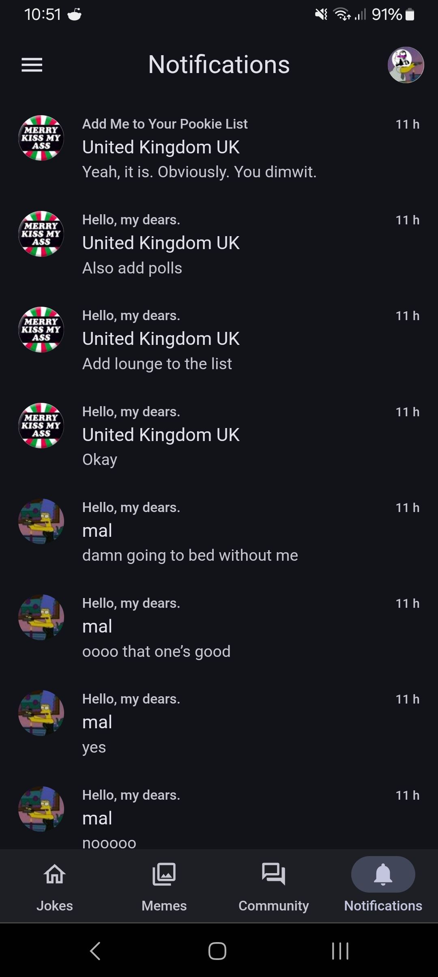The width and height of the screenshot is (438, 977).
Task: Open the "Yeah, it is. Obviously" notification
Action: click(199, 172)
